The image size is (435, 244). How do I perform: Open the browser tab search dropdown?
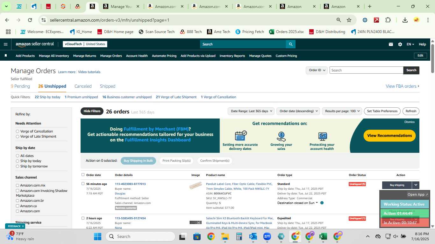click(6, 6)
